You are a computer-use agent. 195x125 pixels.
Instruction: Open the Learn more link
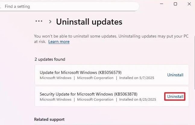(x=59, y=42)
